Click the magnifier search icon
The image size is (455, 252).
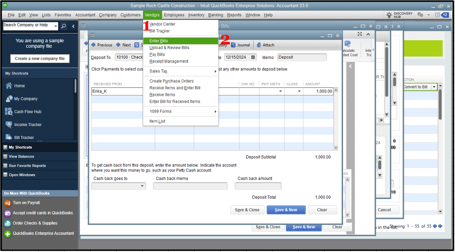pos(64,26)
